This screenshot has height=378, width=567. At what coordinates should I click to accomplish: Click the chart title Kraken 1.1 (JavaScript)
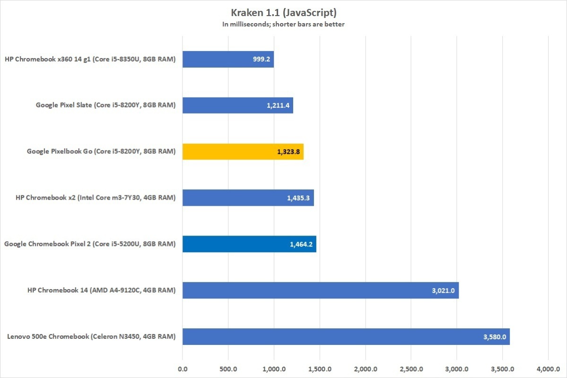[283, 13]
